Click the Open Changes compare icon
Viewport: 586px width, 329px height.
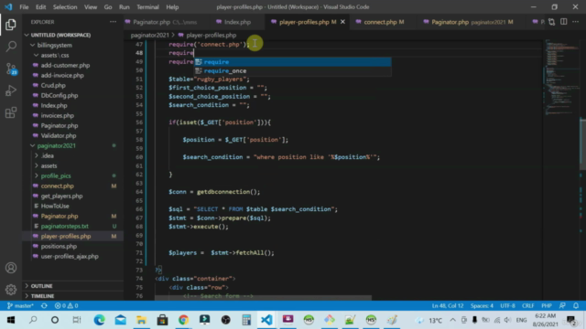tap(551, 22)
